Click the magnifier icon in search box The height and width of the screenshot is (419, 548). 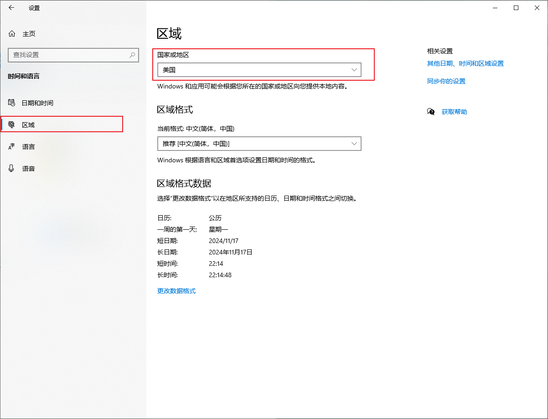(132, 55)
